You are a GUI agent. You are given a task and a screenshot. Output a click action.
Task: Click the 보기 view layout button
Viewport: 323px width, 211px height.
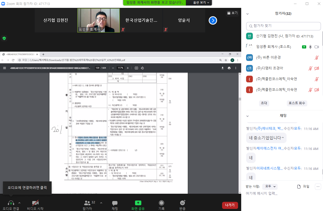232,13
